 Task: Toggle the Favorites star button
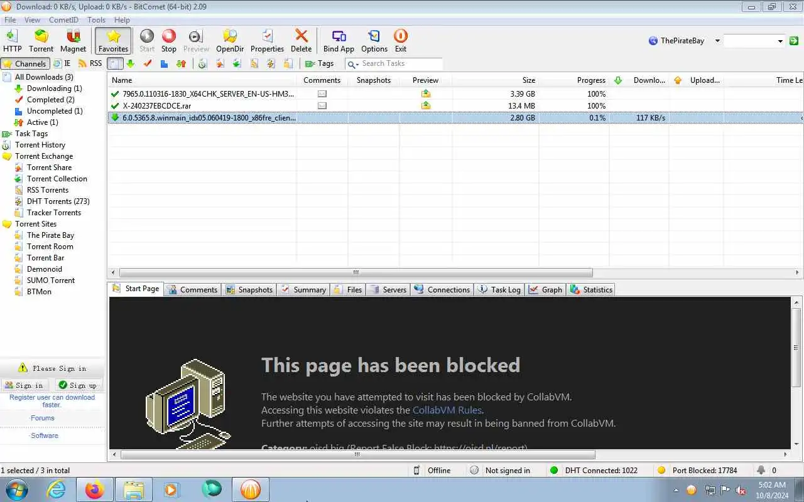113,41
